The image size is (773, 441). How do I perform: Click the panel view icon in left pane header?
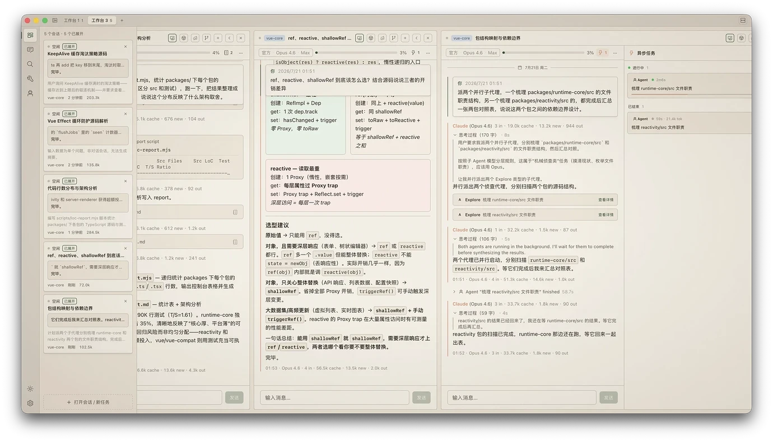tap(173, 38)
